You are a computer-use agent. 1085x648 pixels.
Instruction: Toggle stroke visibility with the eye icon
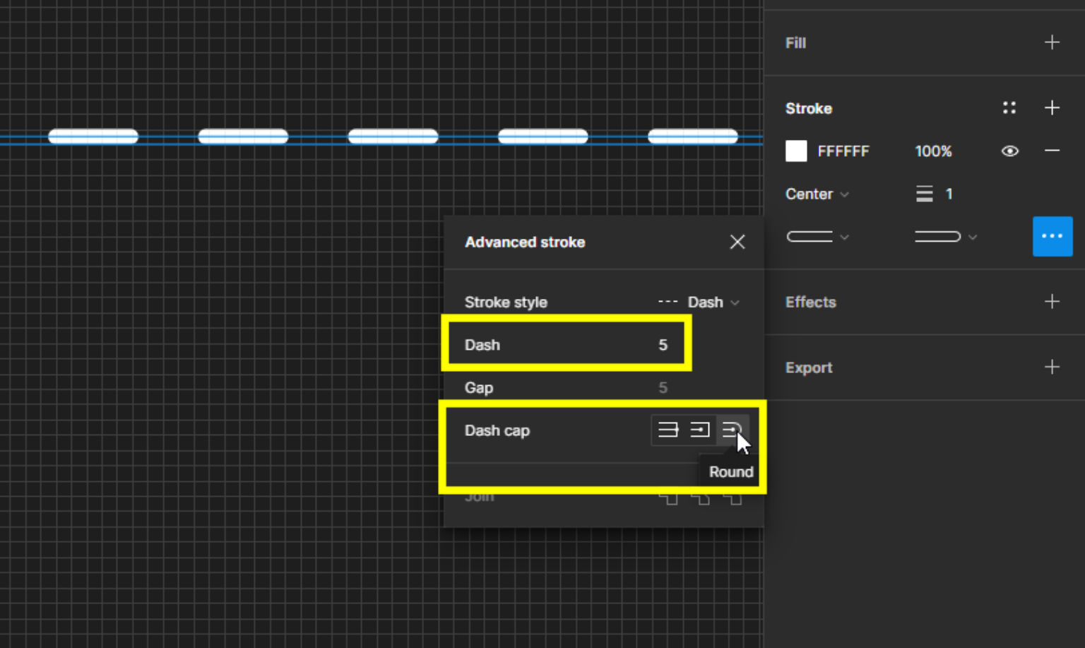click(x=1009, y=151)
